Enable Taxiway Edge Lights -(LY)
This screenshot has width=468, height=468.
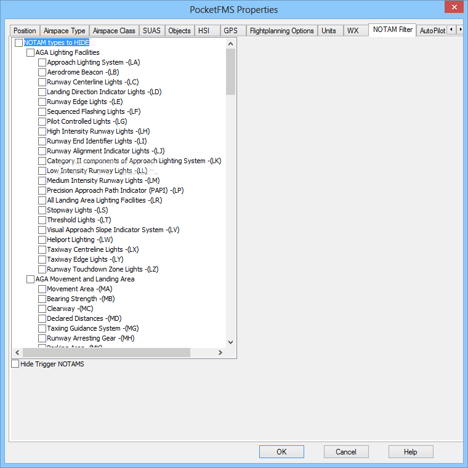tap(42, 259)
